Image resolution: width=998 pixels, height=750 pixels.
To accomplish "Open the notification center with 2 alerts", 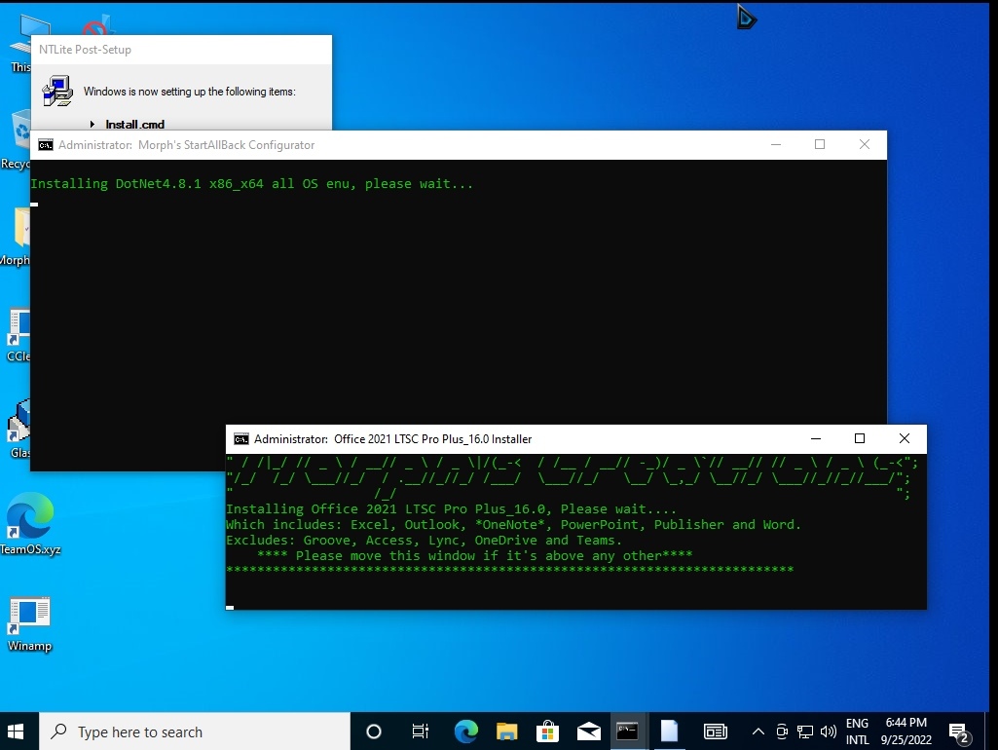I will 959,731.
